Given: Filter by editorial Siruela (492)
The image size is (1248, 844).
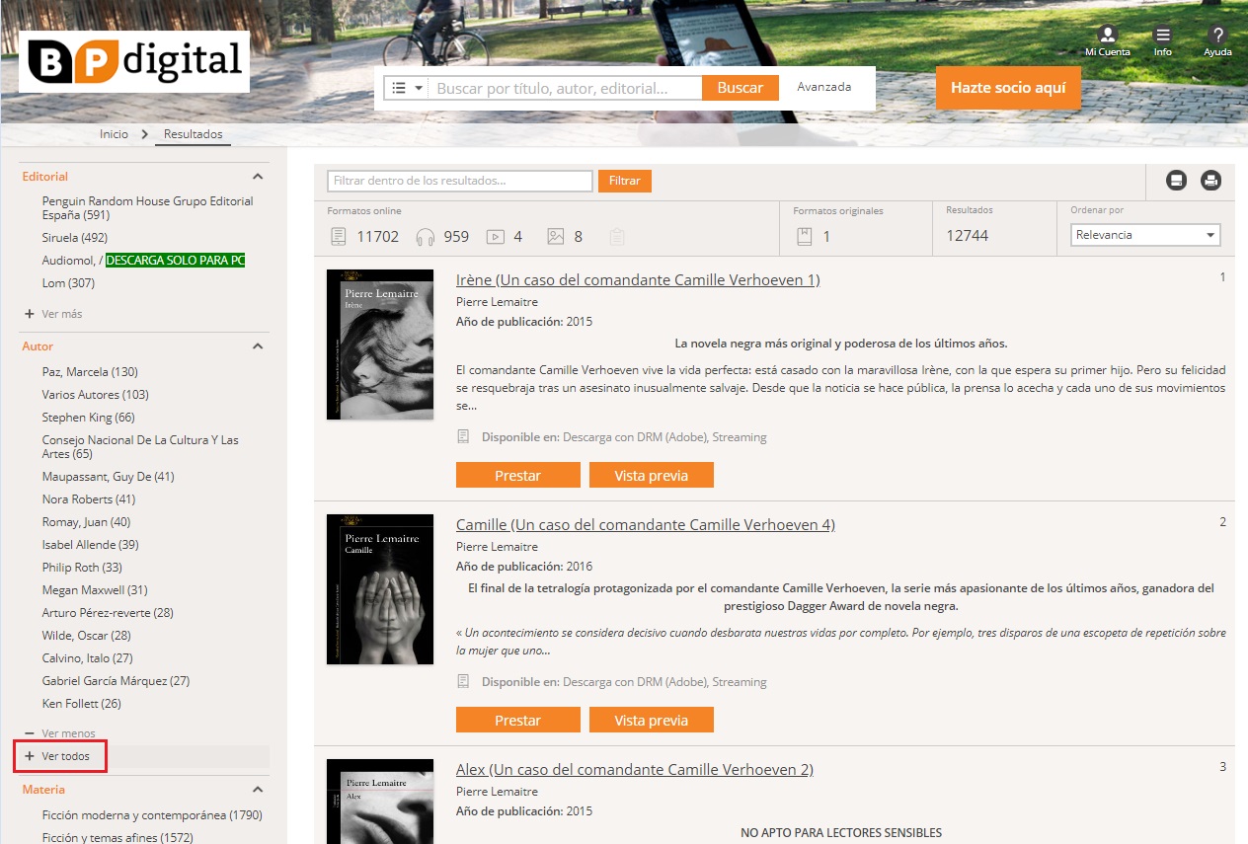Looking at the screenshot, I should (x=74, y=238).
